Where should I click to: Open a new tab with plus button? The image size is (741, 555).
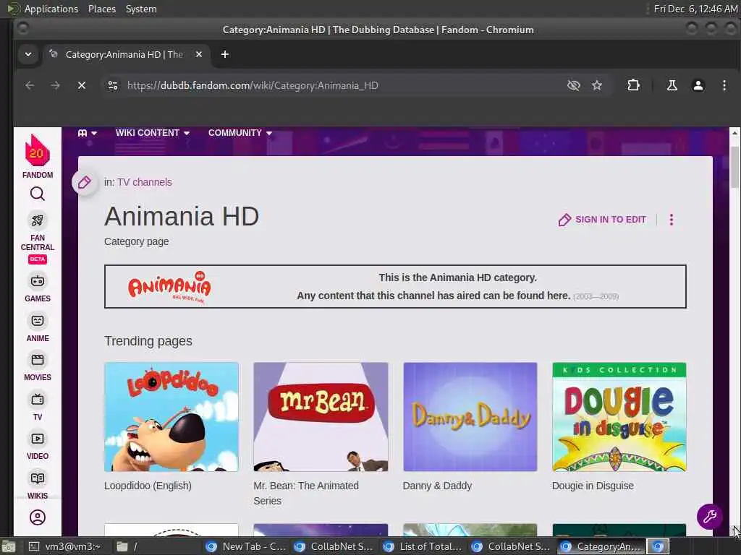coord(225,54)
